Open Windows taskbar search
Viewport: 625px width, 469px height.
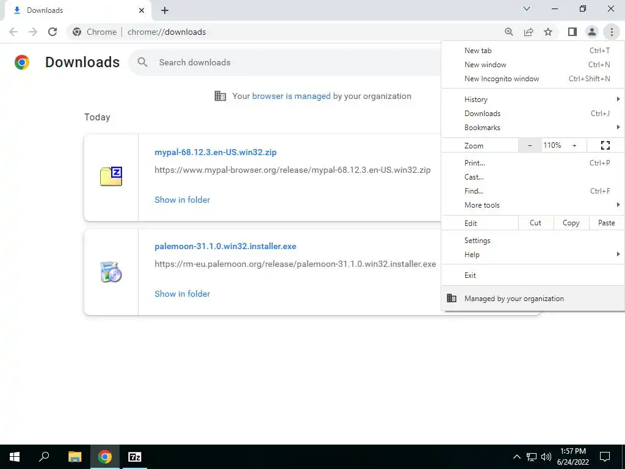pyautogui.click(x=44, y=457)
